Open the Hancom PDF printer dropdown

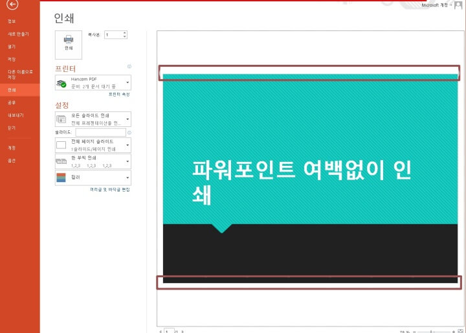[93, 83]
